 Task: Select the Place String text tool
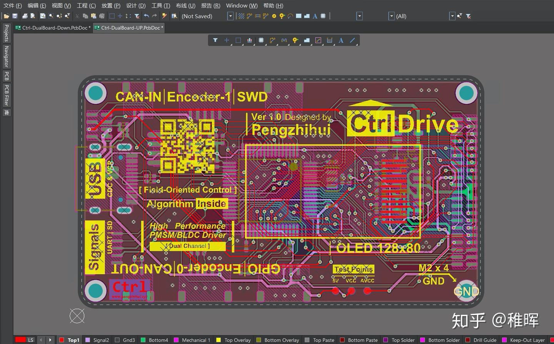tap(341, 40)
